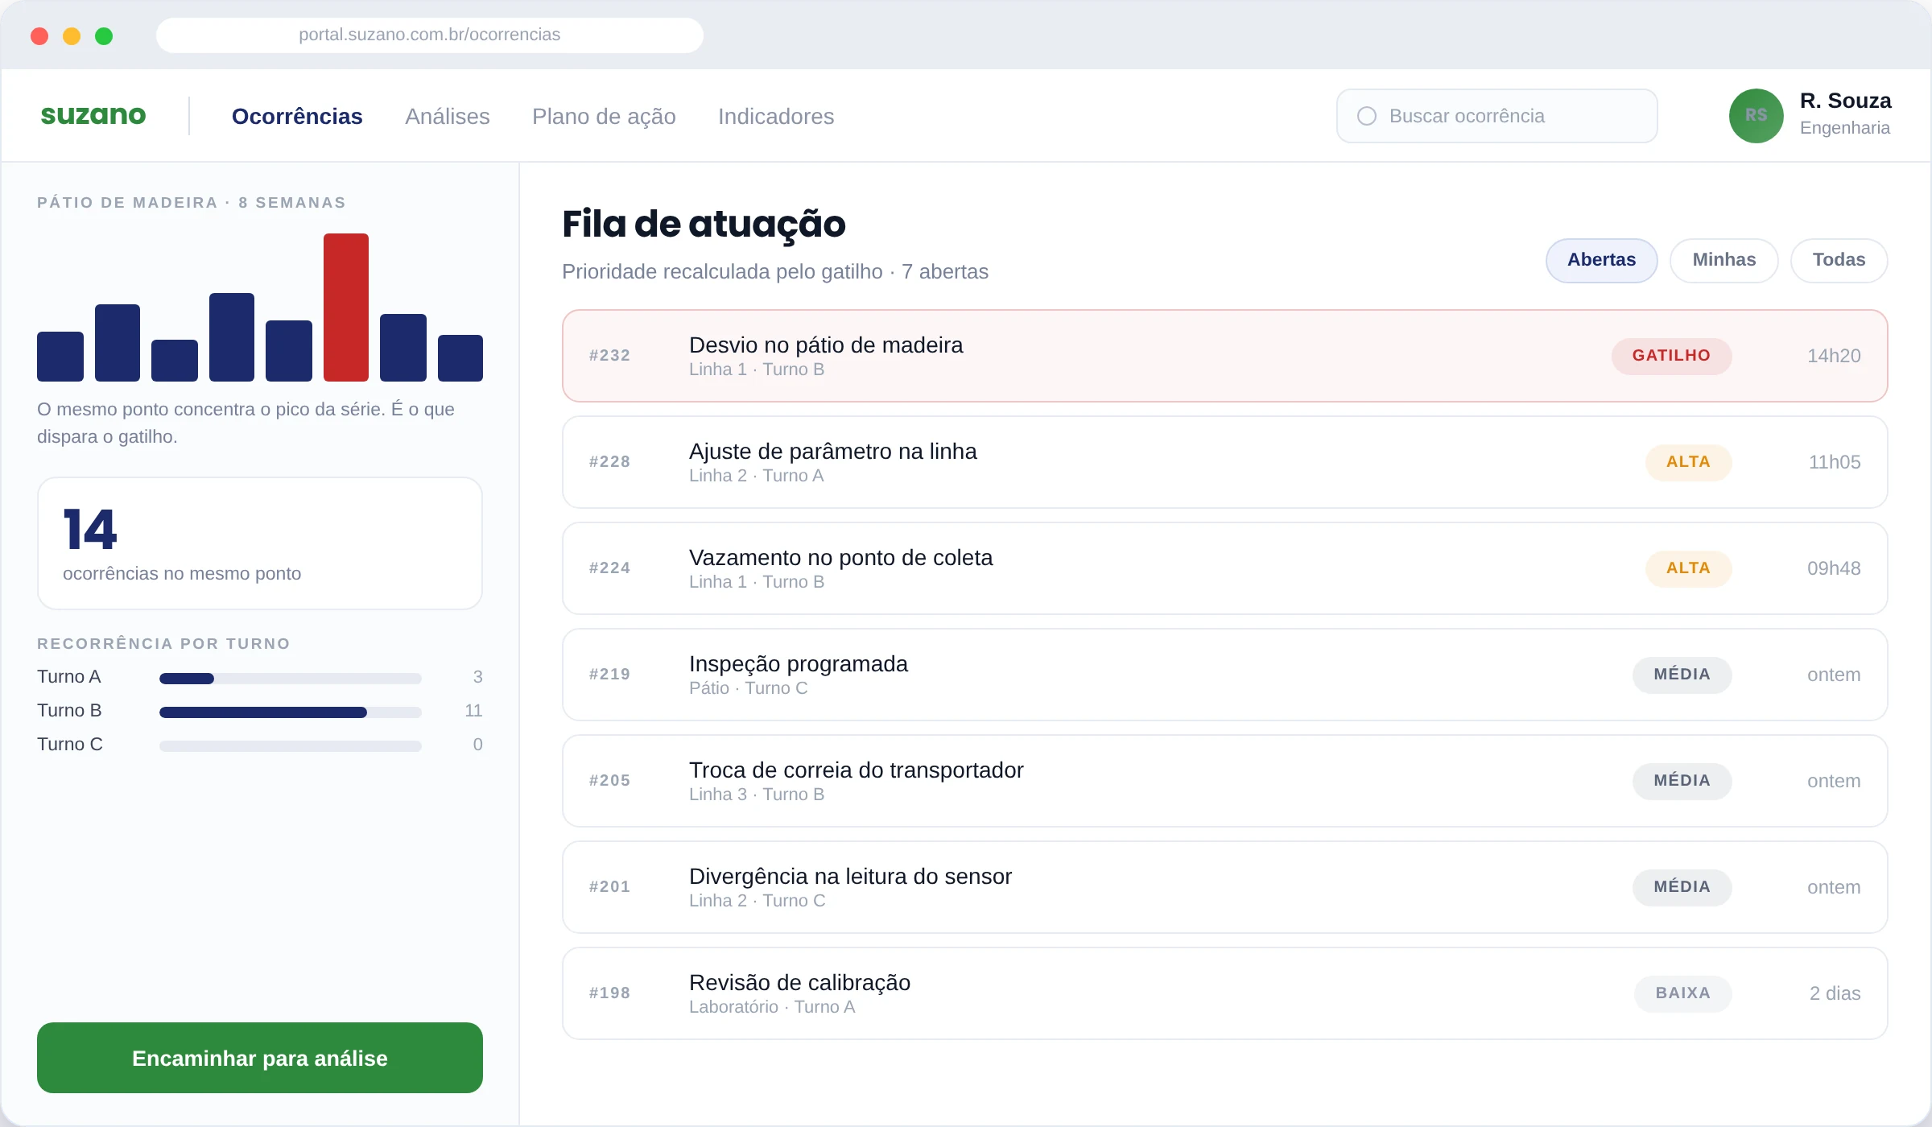Select the Todas filter
Viewport: 1932px width, 1127px height.
(1839, 260)
